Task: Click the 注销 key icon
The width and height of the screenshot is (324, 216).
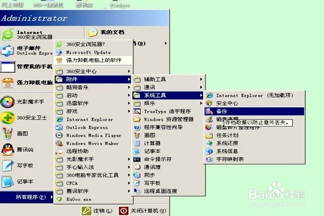Action: (x=86, y=211)
